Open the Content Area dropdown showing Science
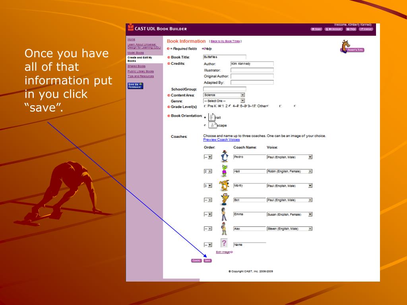 (224, 95)
